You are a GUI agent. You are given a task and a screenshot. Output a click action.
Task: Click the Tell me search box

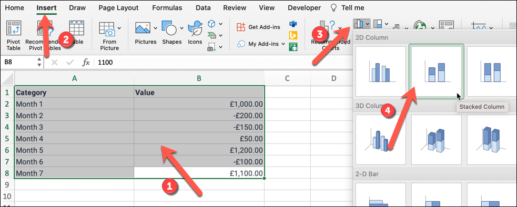coord(348,7)
